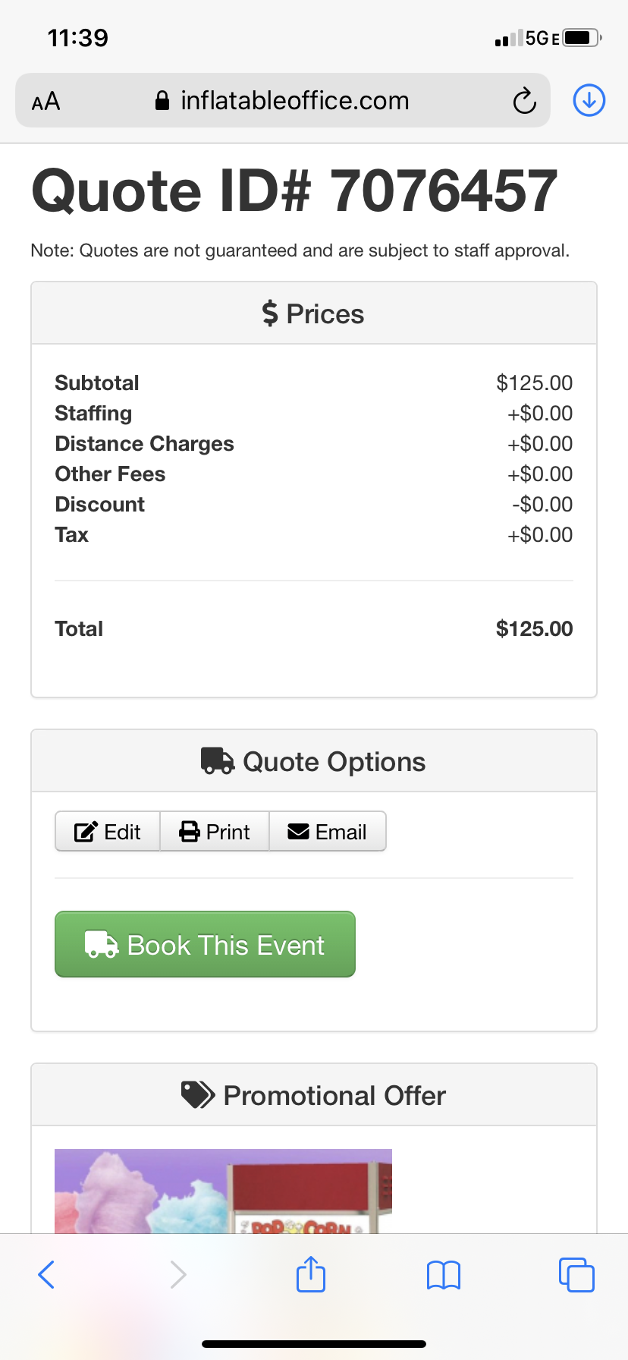Viewport: 628px width, 1360px height.
Task: Open Safari bookmarks book icon
Action: [444, 1274]
